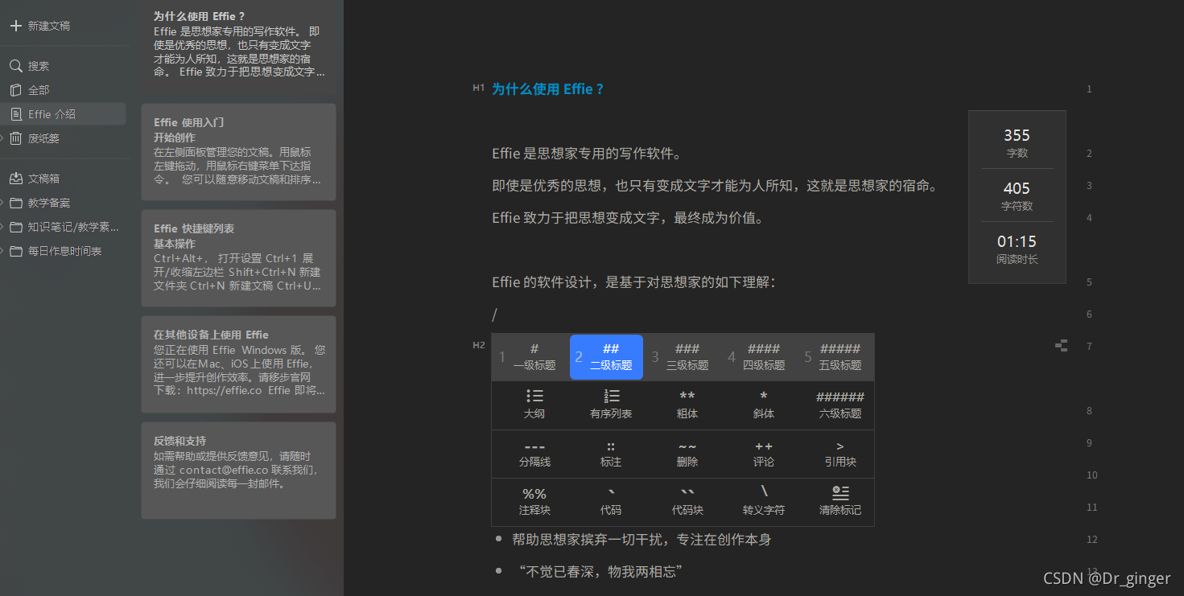Insert 评论 comment mark

click(764, 454)
